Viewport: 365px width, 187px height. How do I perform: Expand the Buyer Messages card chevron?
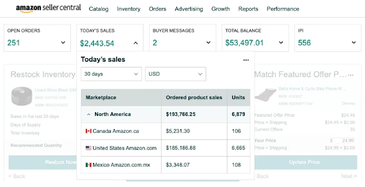(x=208, y=43)
